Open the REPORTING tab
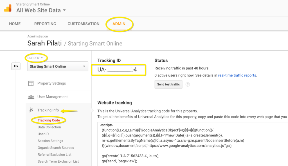This screenshot has width=288, height=166. (45, 24)
